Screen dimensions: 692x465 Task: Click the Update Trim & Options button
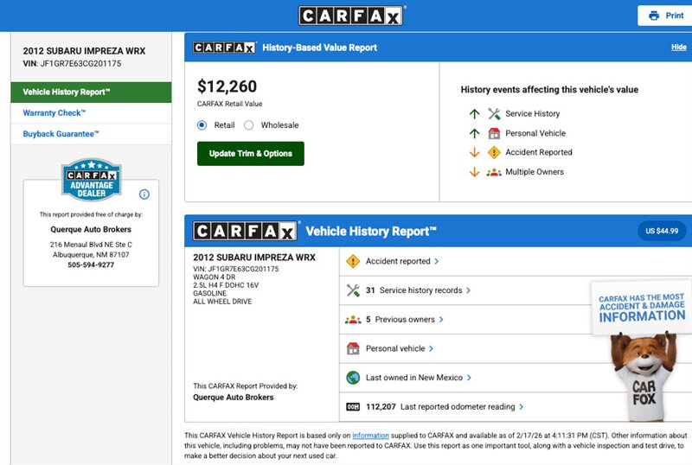[x=251, y=154]
